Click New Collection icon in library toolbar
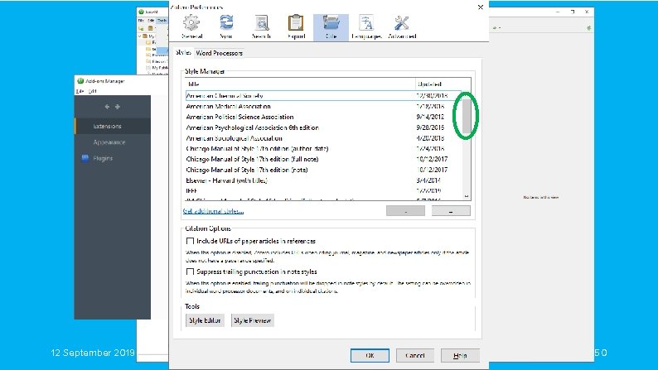This screenshot has width=658, height=370. pyautogui.click(x=141, y=28)
